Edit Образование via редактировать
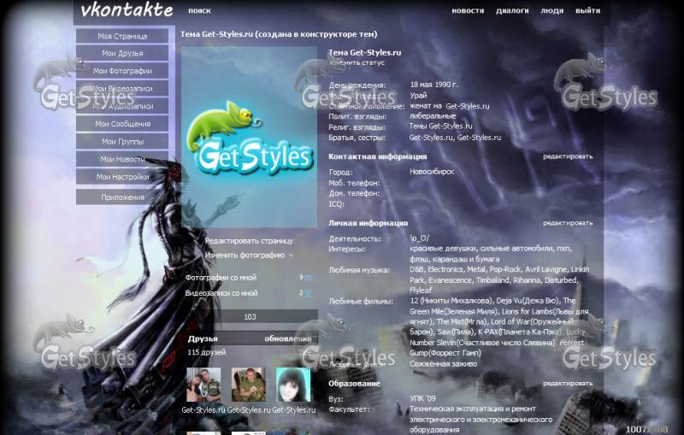This screenshot has height=435, width=684. pos(568,384)
